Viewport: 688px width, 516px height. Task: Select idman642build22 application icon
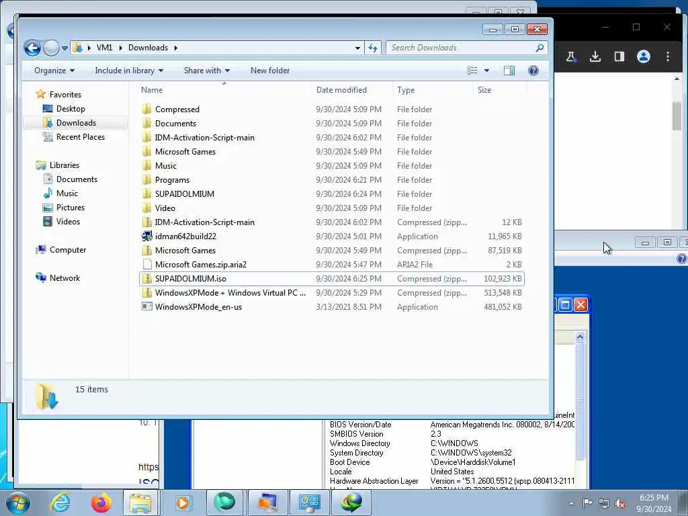(147, 236)
